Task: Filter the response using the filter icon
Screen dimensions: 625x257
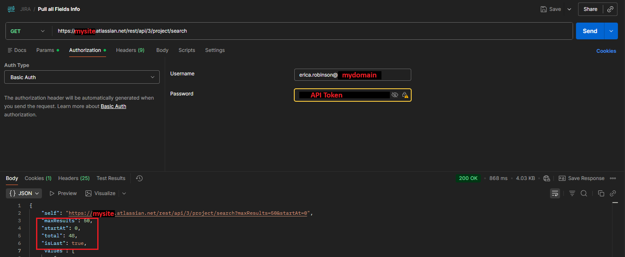Action: 572,193
